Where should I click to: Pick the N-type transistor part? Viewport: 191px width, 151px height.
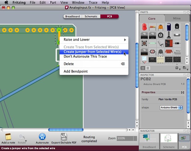click(177, 27)
